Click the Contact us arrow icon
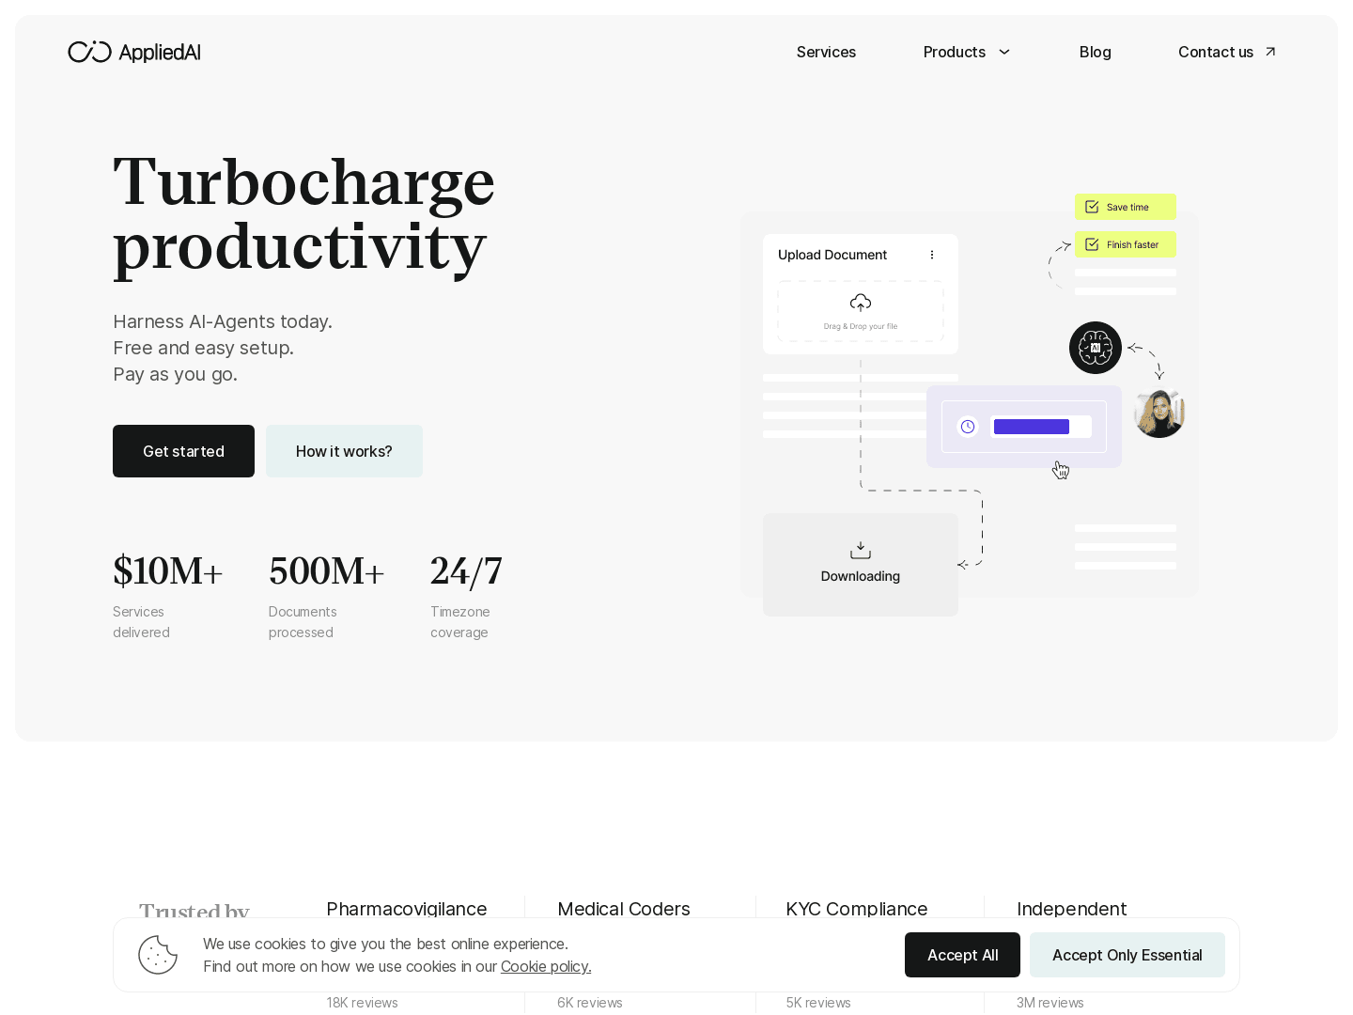This screenshot has width=1353, height=1015. click(x=1270, y=52)
